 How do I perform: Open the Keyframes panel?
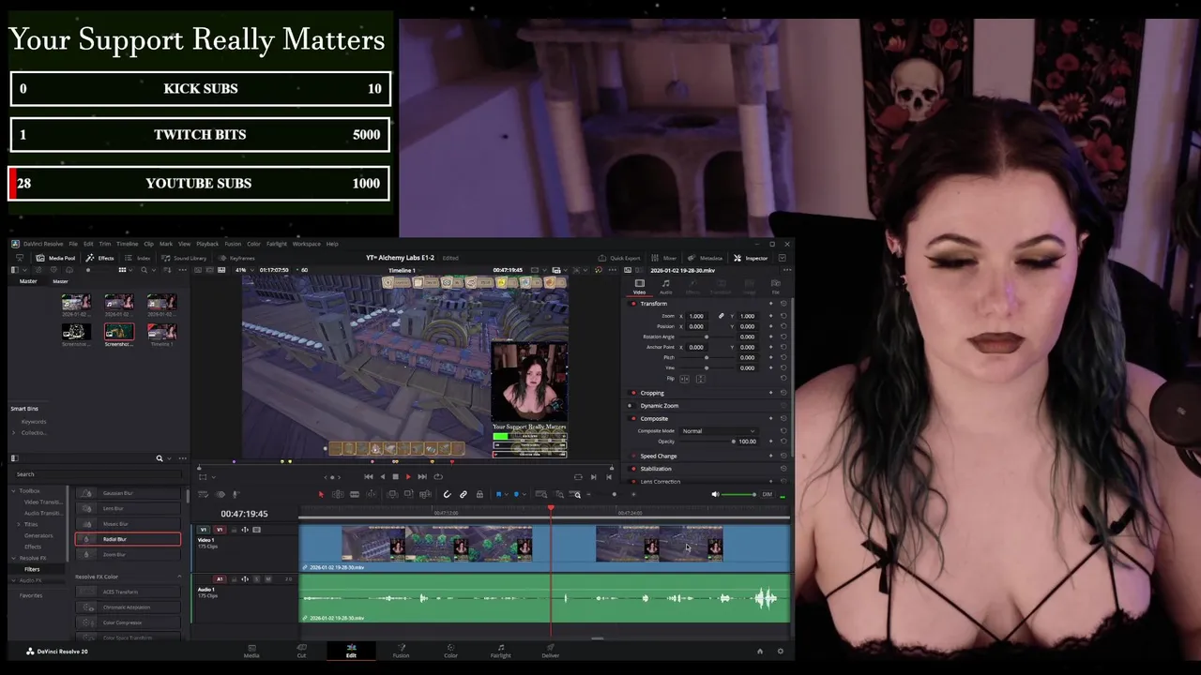(x=236, y=258)
